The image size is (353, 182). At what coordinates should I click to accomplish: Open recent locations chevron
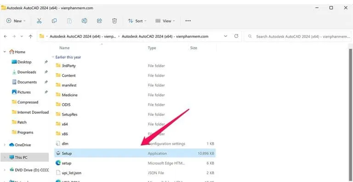[x=22, y=36]
